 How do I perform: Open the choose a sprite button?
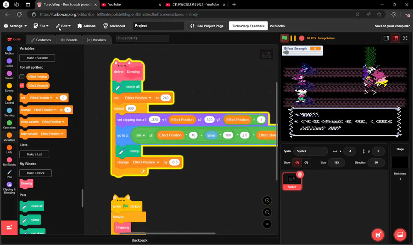point(378,235)
